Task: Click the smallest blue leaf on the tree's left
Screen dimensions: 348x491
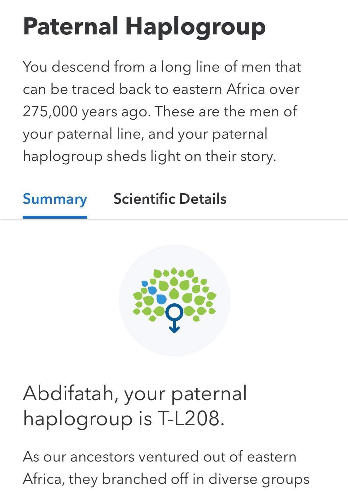Action: (144, 283)
